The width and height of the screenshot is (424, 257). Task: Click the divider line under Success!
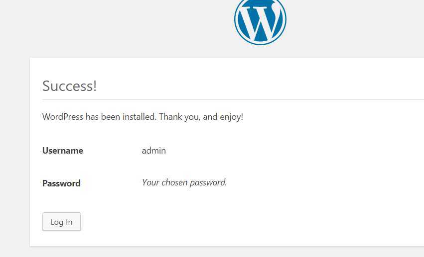(233, 99)
